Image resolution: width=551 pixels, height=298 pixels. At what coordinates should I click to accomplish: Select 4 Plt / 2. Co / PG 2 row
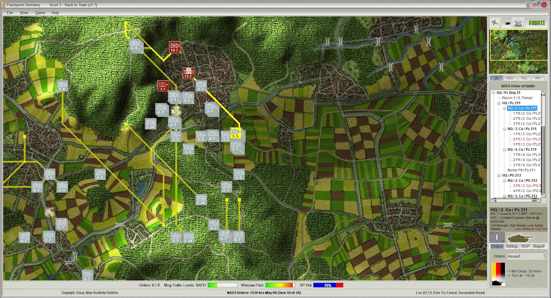pyautogui.click(x=527, y=191)
